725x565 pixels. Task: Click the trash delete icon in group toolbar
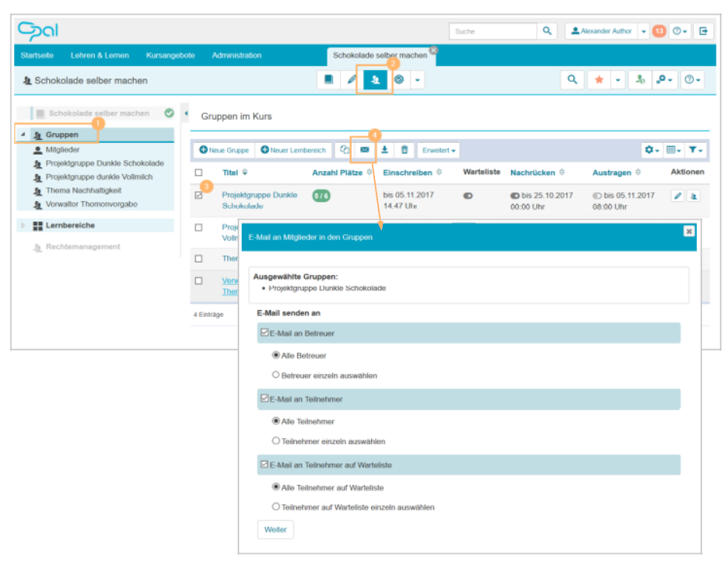coord(405,150)
